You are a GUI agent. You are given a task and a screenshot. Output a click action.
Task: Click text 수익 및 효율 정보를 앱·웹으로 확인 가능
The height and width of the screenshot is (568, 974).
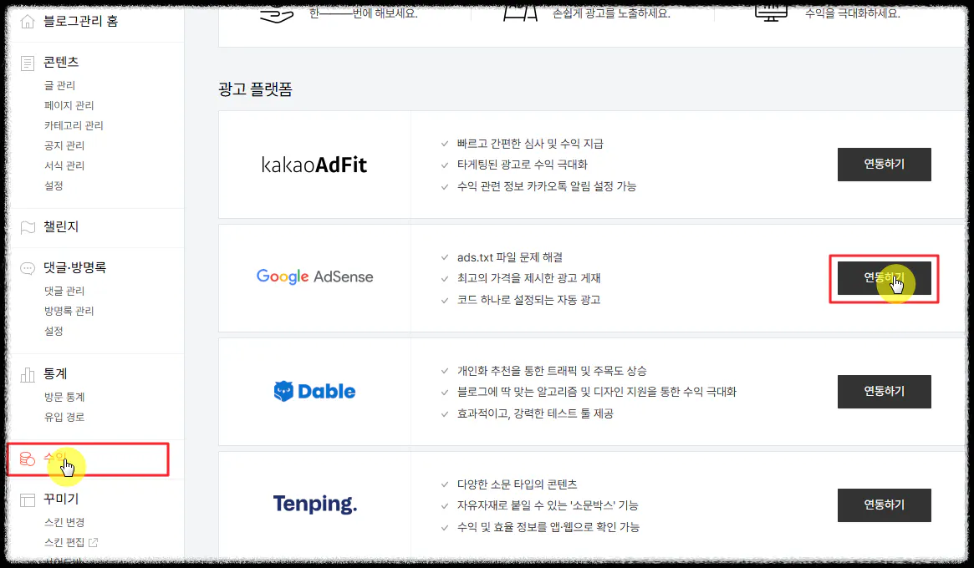548,527
